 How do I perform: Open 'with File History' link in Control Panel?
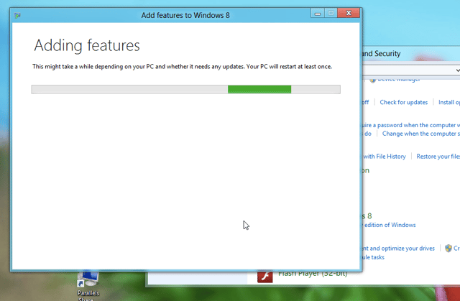pyautogui.click(x=385, y=157)
